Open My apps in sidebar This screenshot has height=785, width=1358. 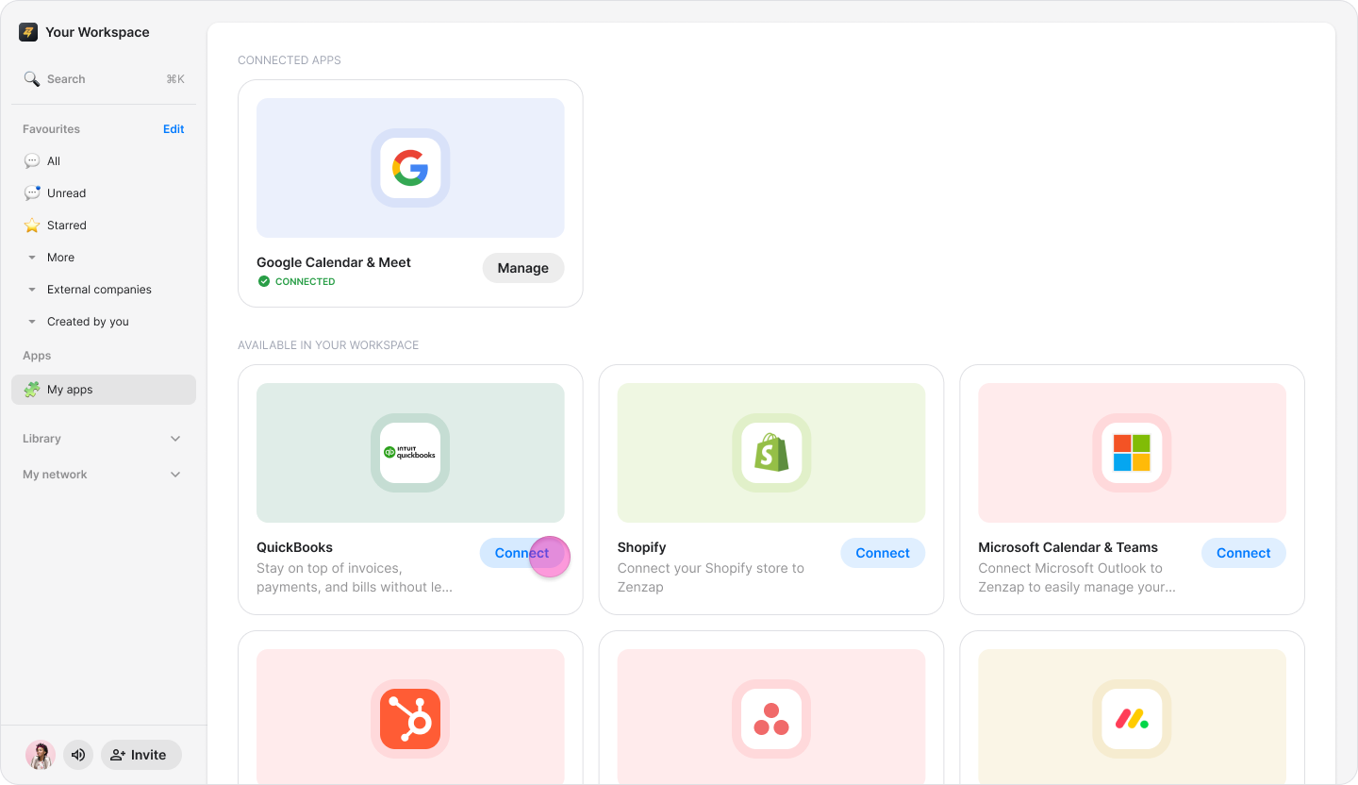(70, 390)
